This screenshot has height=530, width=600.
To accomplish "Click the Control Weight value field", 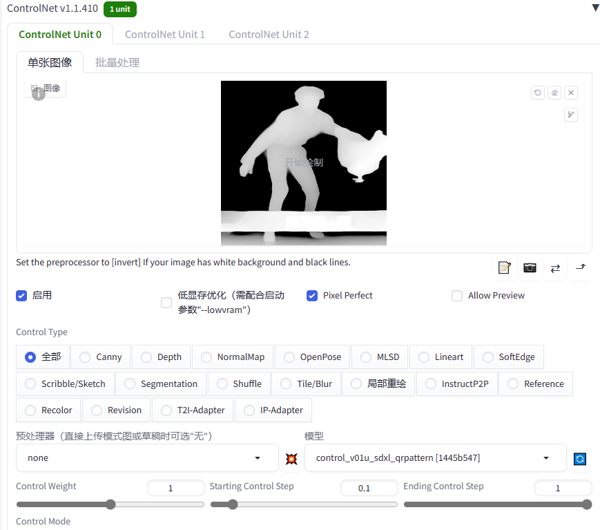I will (175, 489).
